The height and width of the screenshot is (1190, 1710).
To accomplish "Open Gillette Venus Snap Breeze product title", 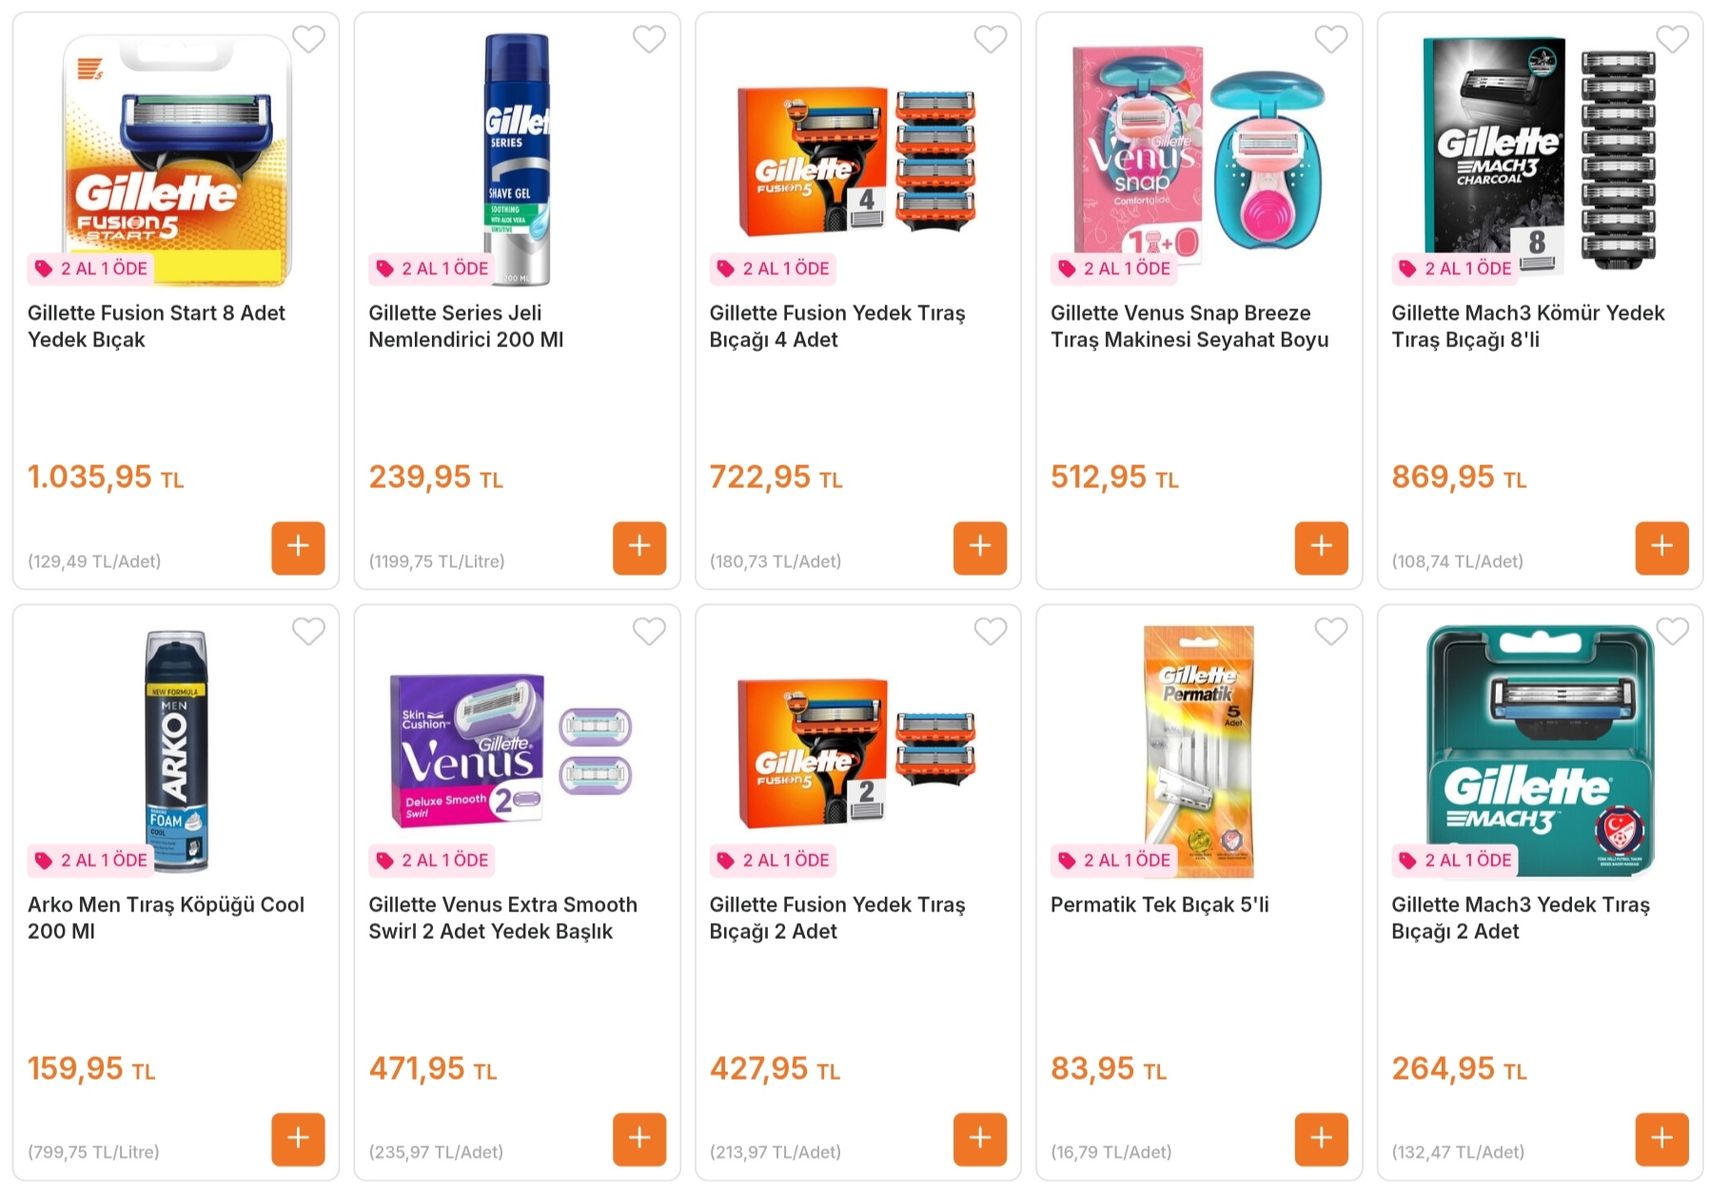I will (x=1189, y=326).
